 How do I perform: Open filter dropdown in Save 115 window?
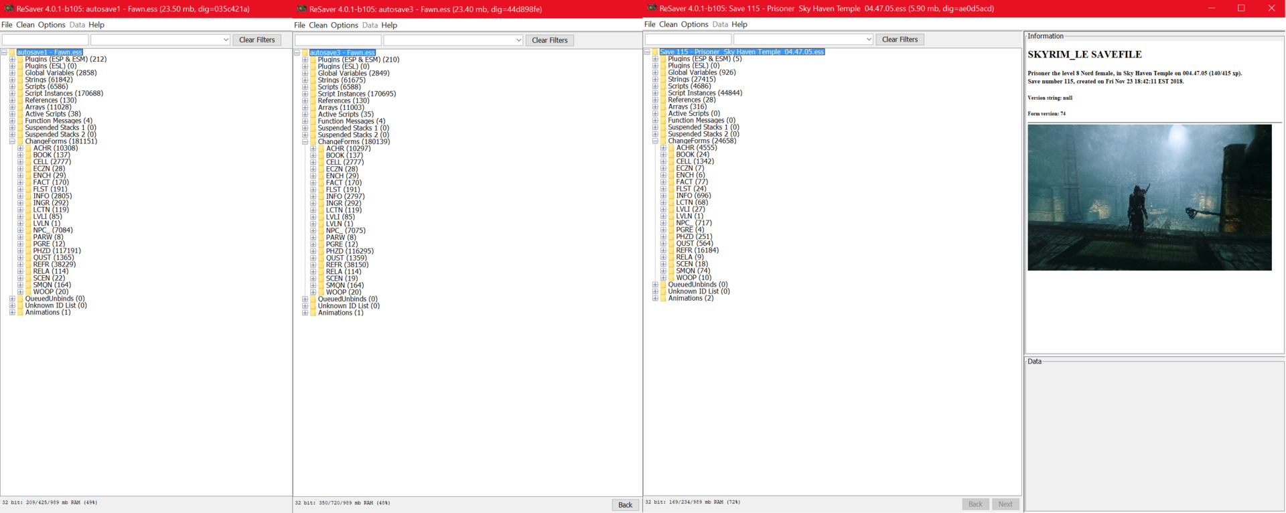[869, 40]
